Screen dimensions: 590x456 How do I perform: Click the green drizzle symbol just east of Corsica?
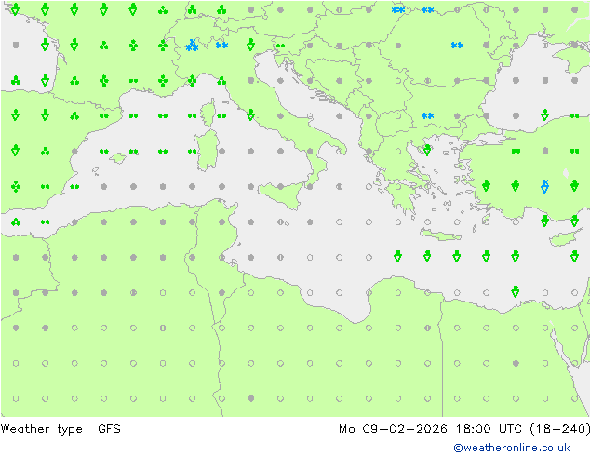coord(221,116)
